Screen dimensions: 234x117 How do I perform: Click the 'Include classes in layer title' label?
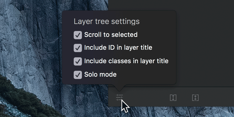click(126, 61)
